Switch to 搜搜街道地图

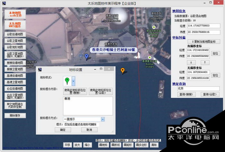(15, 63)
